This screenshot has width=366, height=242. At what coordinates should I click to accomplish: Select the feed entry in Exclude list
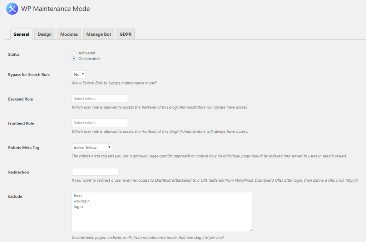point(78,195)
